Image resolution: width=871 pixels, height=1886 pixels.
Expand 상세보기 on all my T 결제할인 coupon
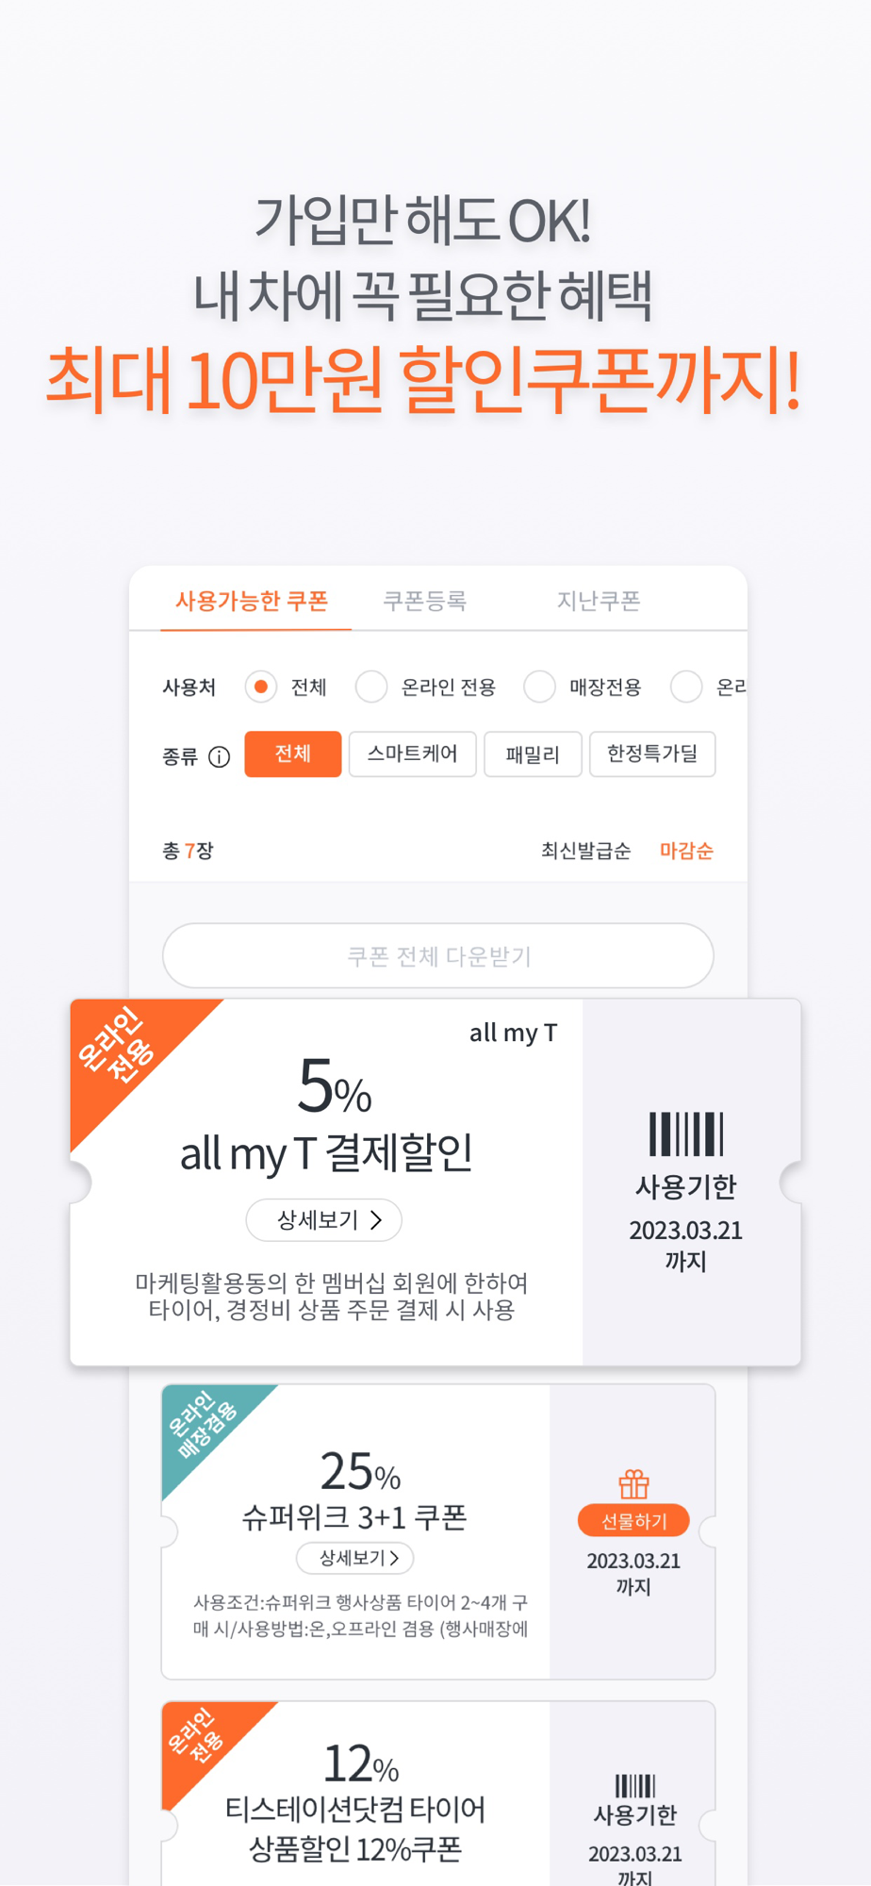[324, 1220]
